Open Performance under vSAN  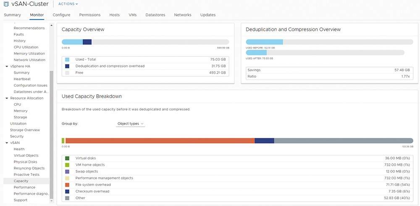(x=24, y=187)
